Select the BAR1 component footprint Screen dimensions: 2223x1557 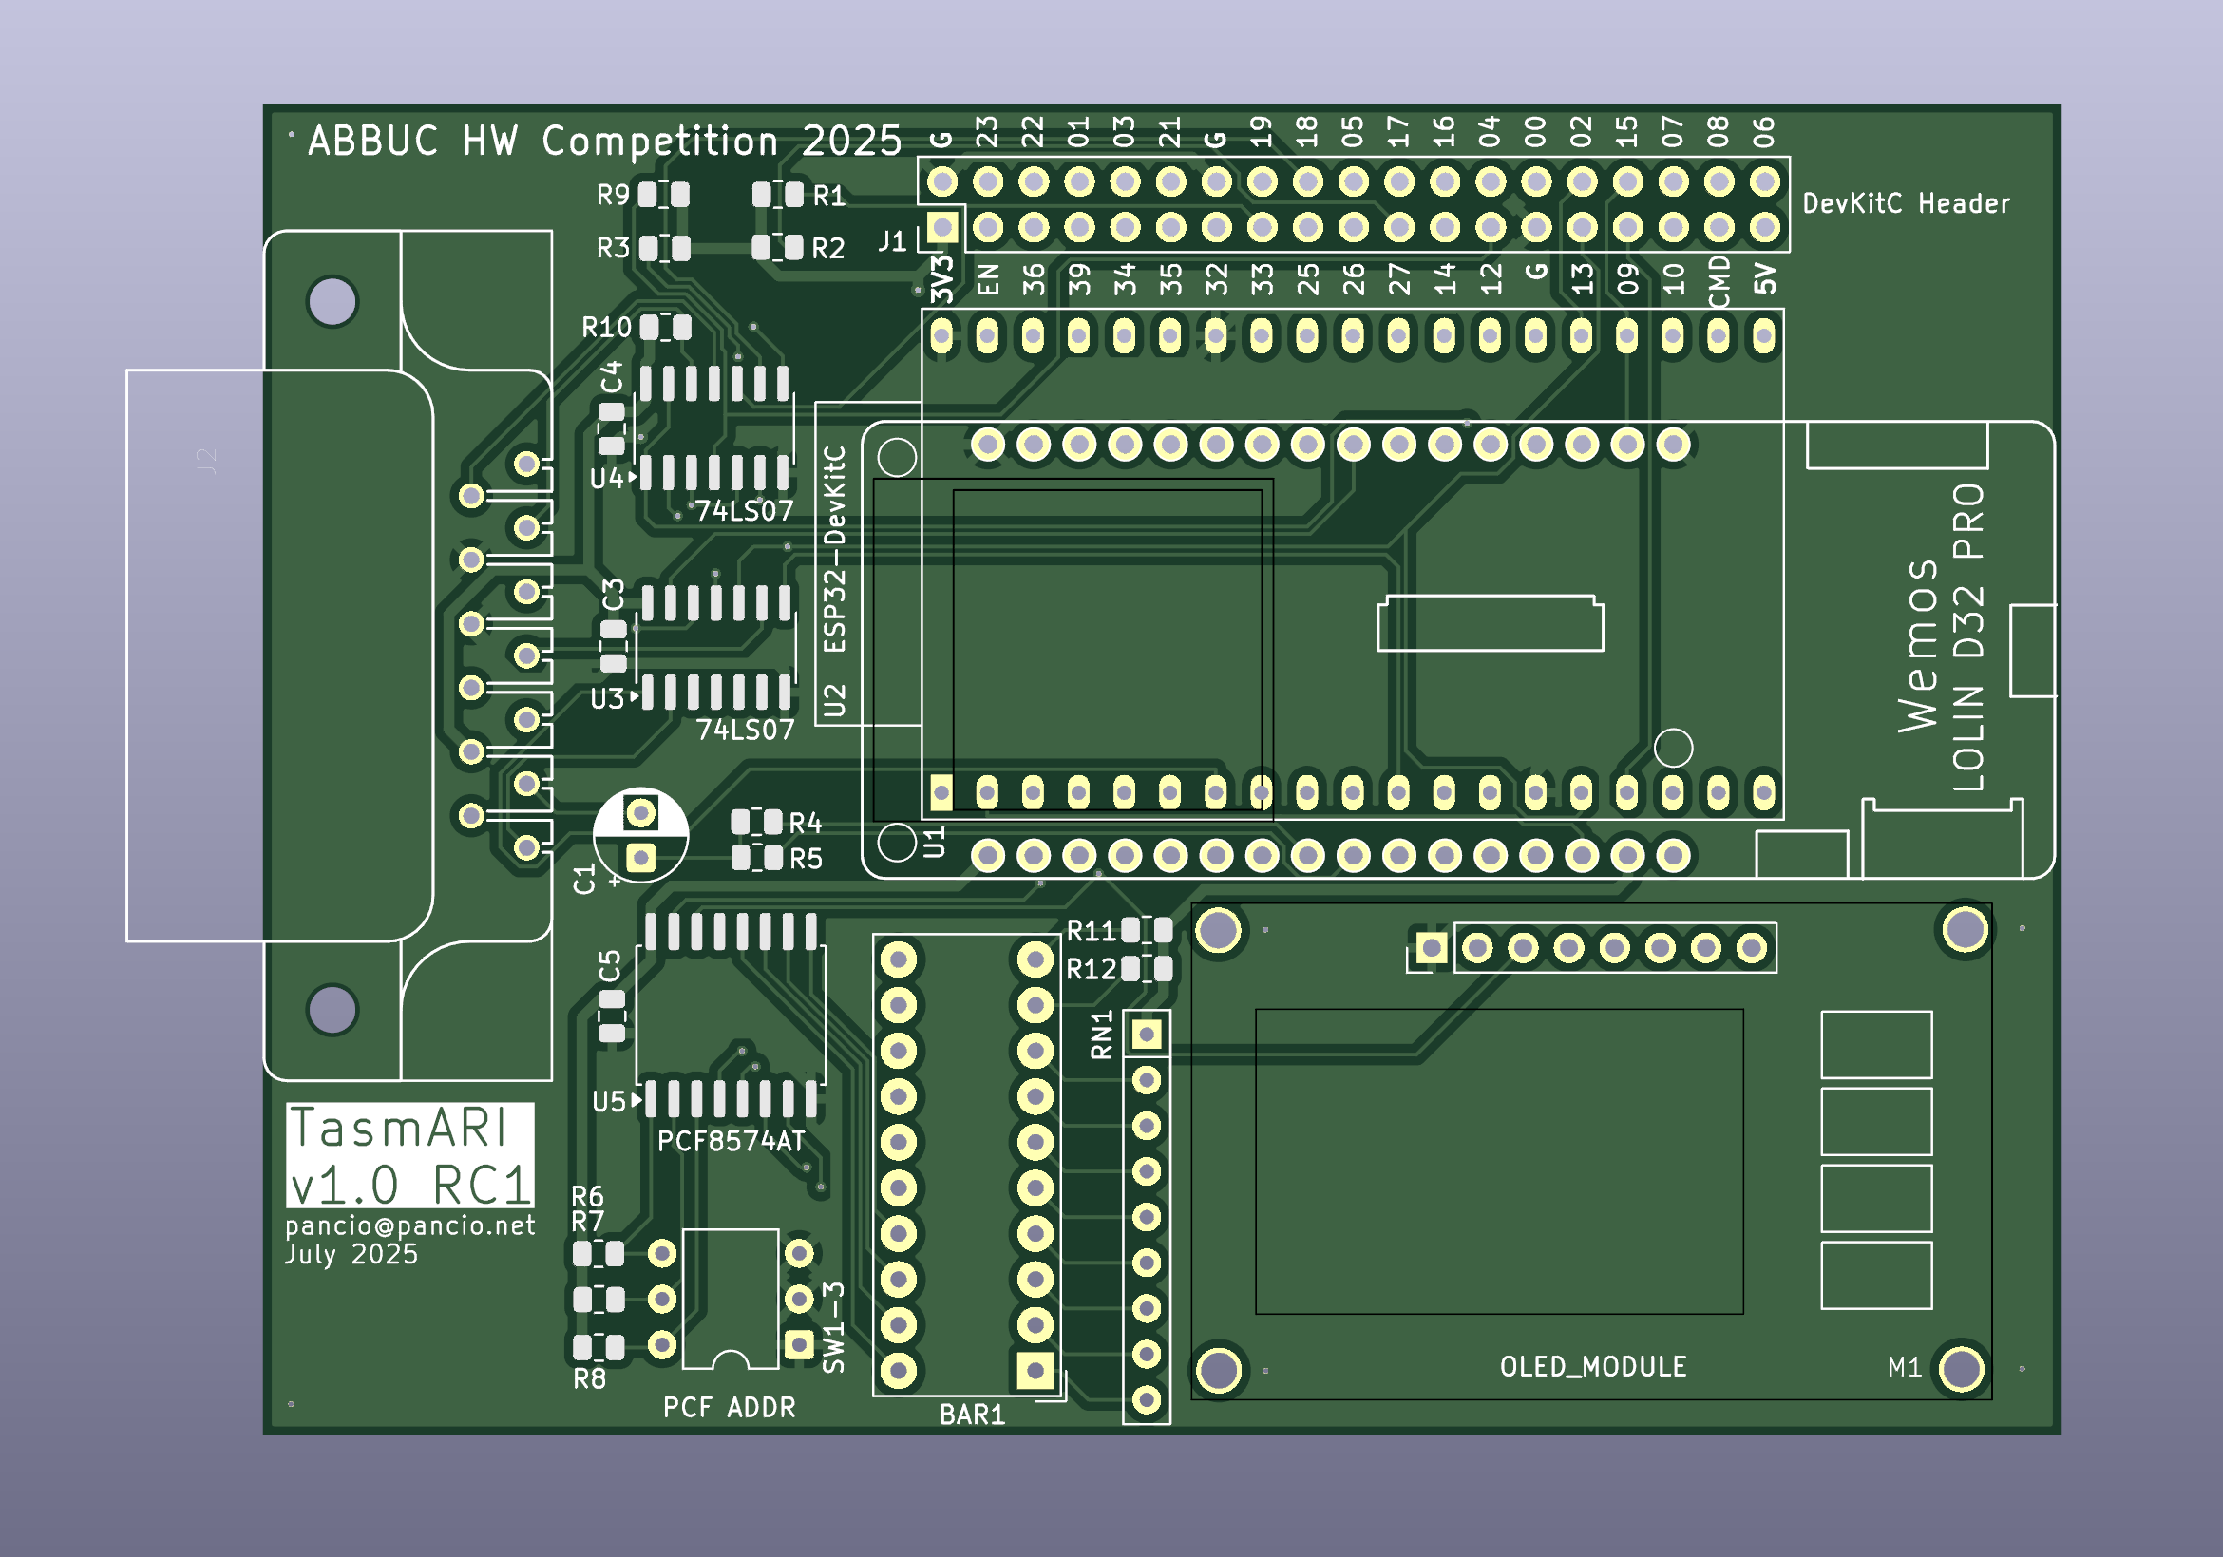click(x=968, y=1162)
